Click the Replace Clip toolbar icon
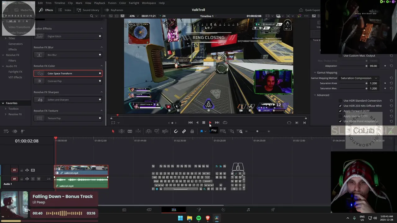Screen dimensions: 397x223 (x=165, y=131)
